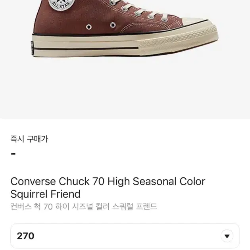Viewport: 250px width, 250px height.
Task: Open the size dropdown arrow icon
Action: [x=227, y=236]
